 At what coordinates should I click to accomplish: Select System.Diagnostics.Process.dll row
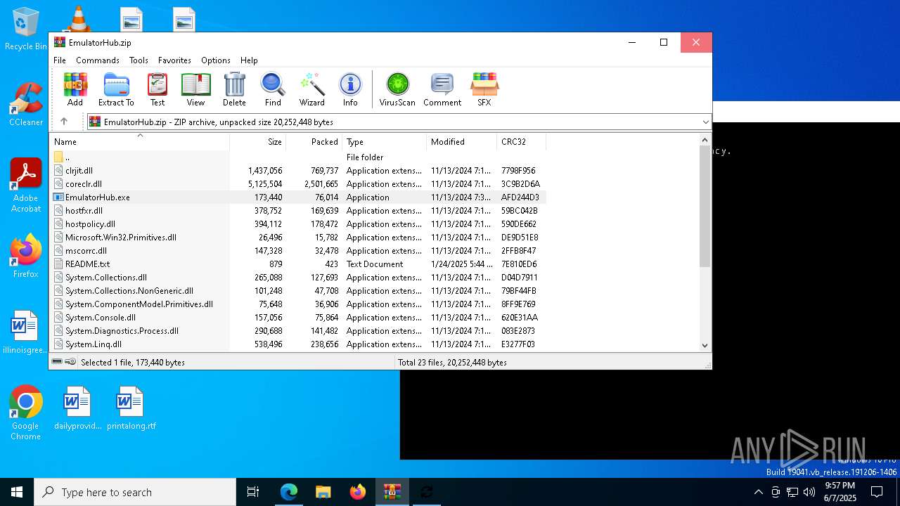pos(298,331)
